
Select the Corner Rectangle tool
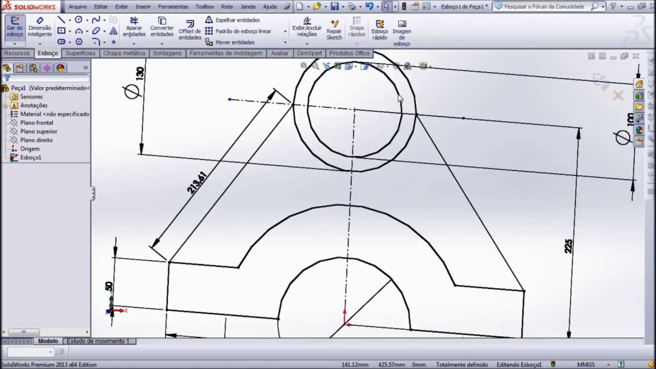(x=61, y=31)
